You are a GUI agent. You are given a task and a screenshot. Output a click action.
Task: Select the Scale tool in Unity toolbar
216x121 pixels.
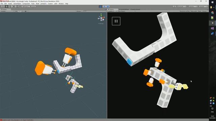(14, 6)
